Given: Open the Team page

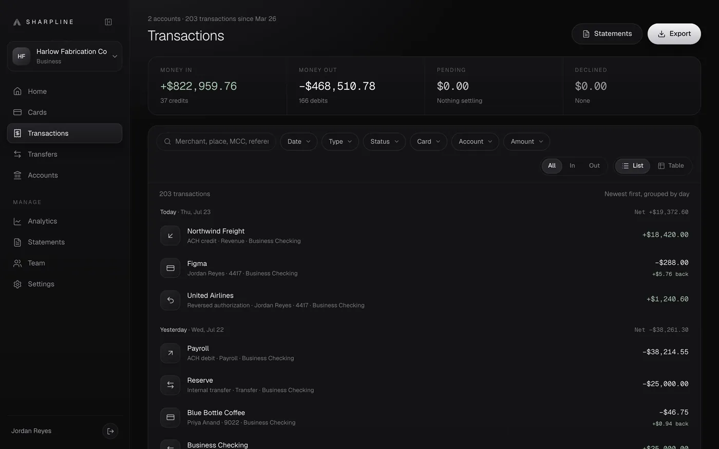Looking at the screenshot, I should coord(65,263).
